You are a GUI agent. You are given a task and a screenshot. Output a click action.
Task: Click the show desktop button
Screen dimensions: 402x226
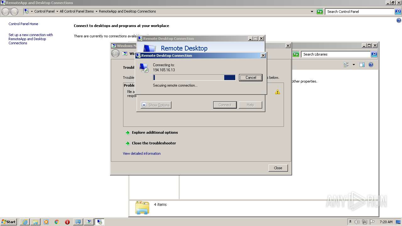399,222
